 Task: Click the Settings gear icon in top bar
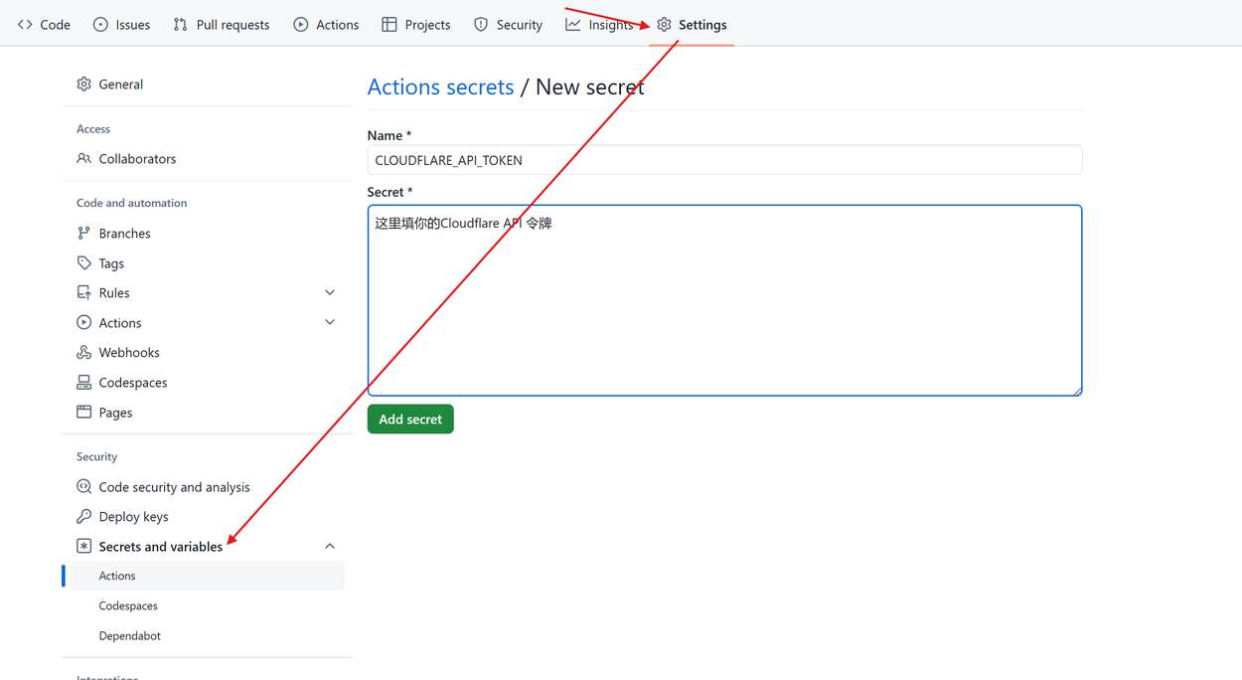click(664, 24)
